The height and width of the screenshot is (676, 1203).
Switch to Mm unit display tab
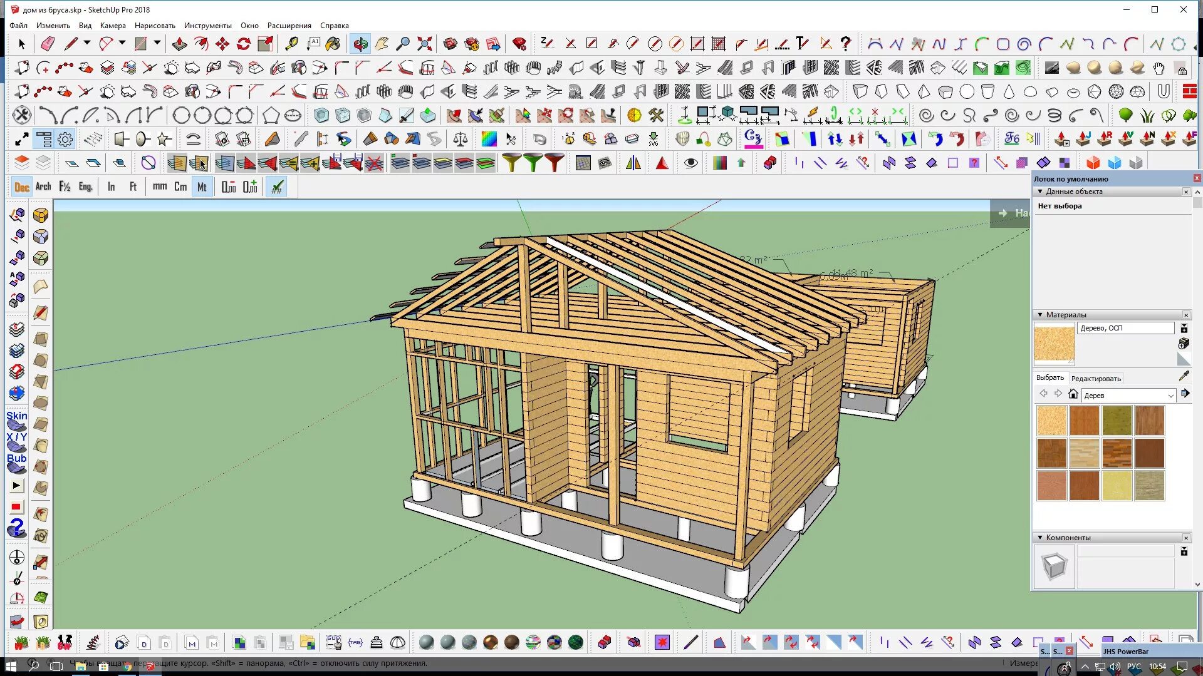pos(159,187)
